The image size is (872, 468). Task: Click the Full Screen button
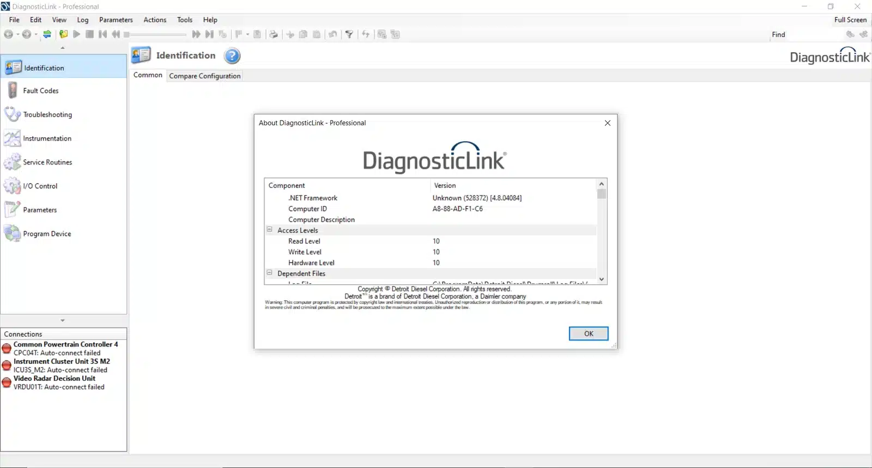pyautogui.click(x=850, y=20)
